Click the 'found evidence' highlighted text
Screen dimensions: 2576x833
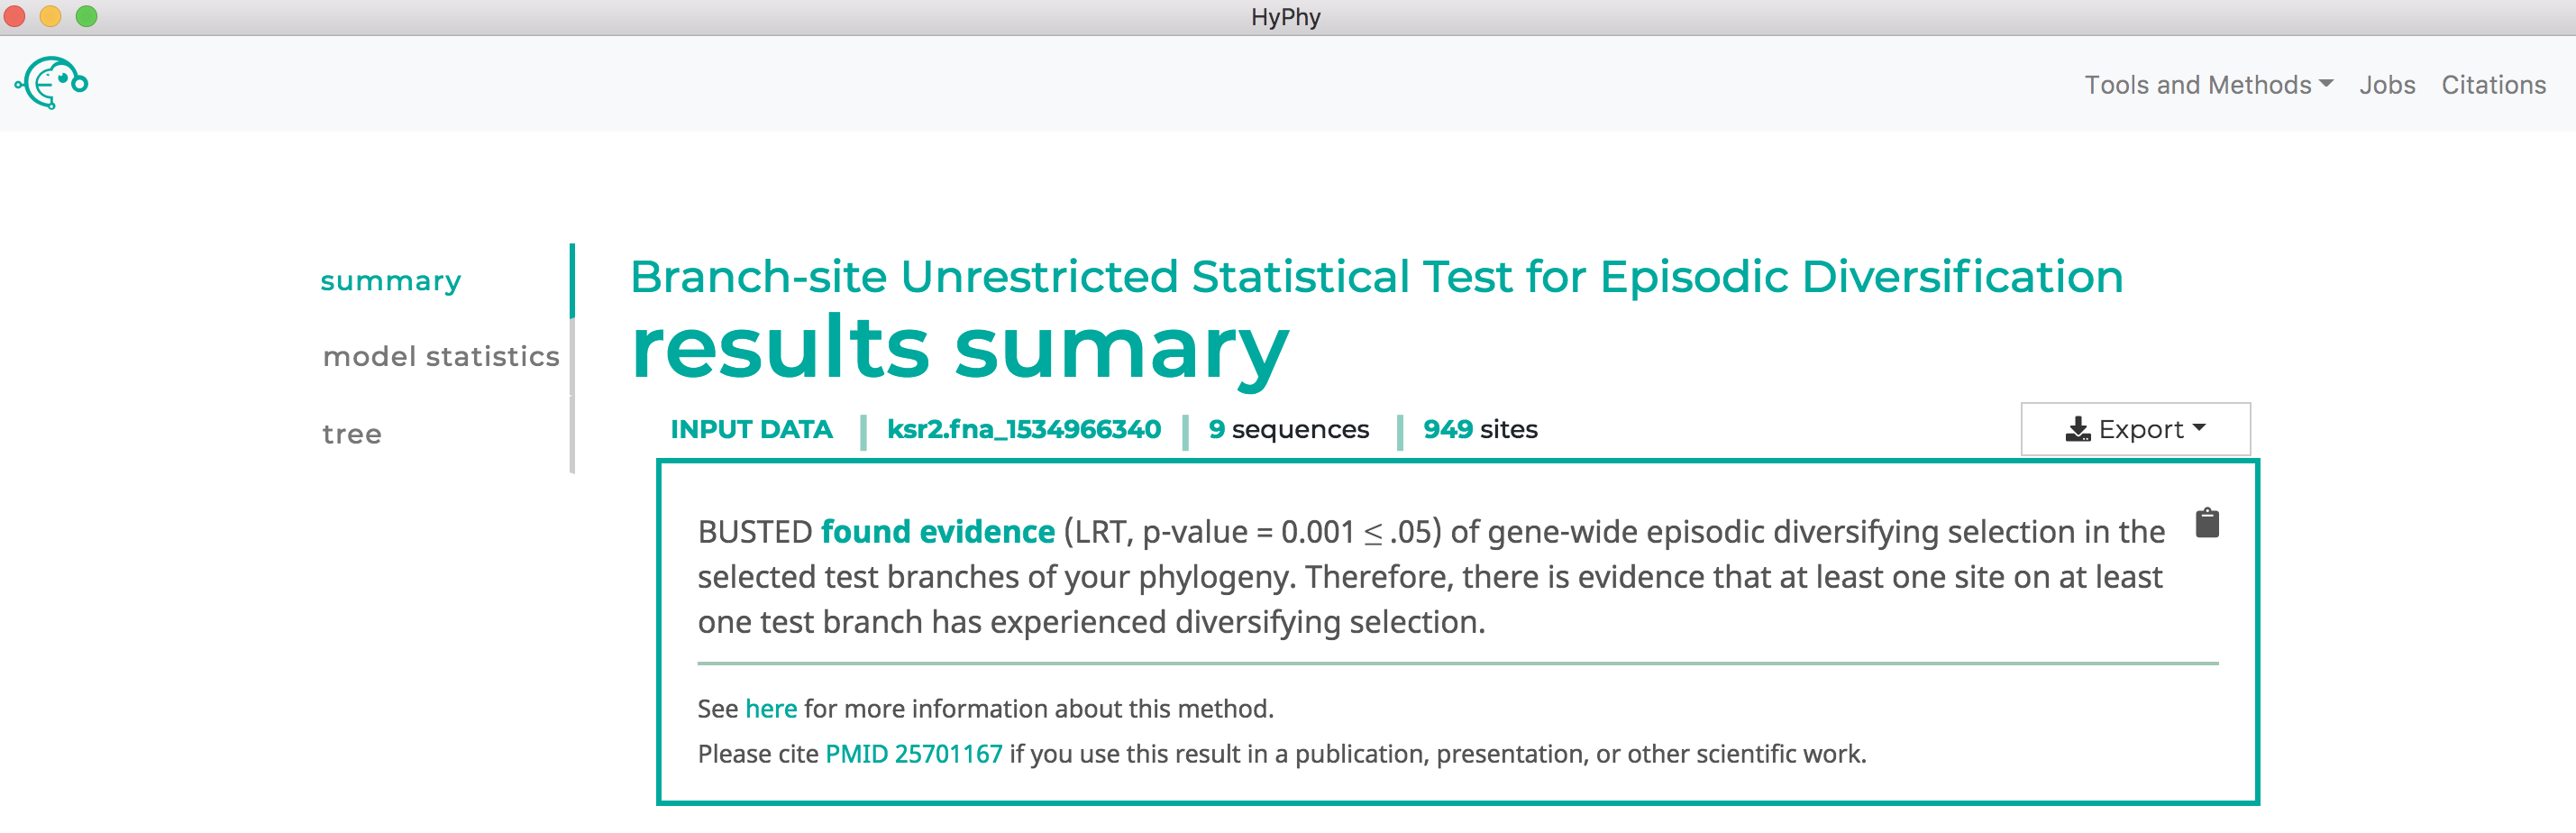(x=938, y=531)
